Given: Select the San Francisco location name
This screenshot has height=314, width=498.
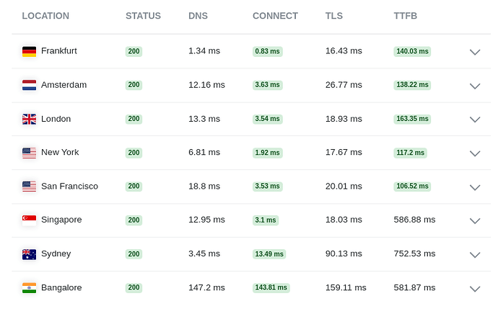Looking at the screenshot, I should [69, 187].
